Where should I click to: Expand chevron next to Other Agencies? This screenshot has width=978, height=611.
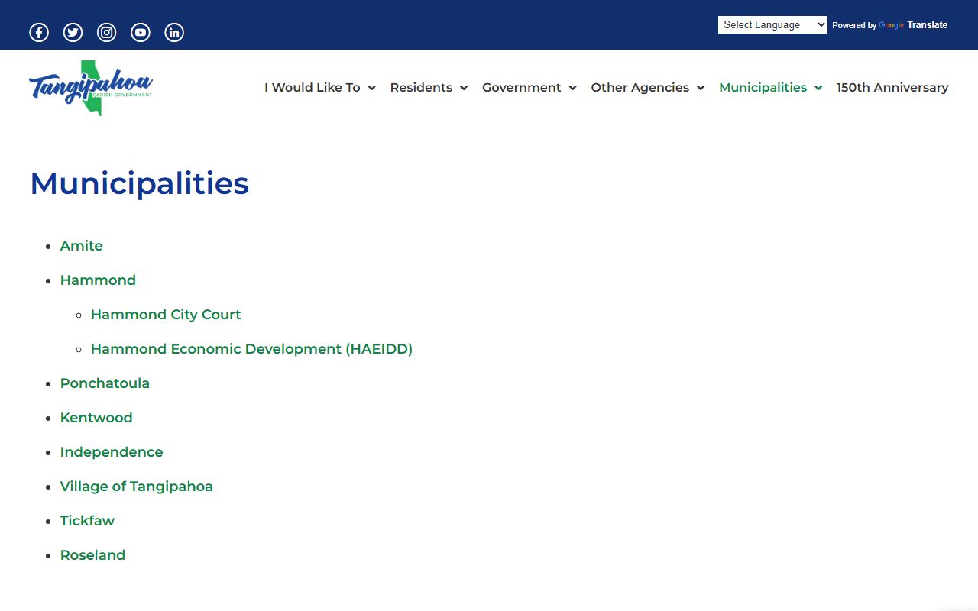700,88
